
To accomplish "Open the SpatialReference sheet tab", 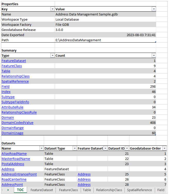I will (x=139, y=190).
